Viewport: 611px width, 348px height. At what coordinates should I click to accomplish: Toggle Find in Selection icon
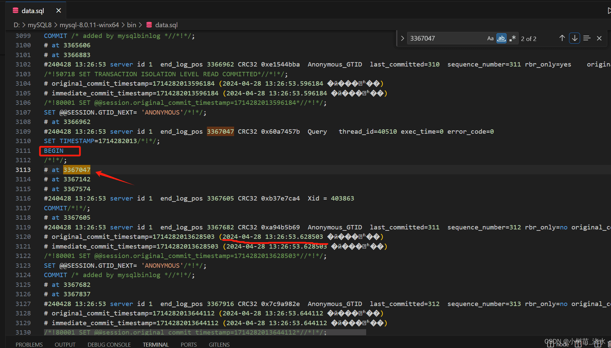(587, 38)
